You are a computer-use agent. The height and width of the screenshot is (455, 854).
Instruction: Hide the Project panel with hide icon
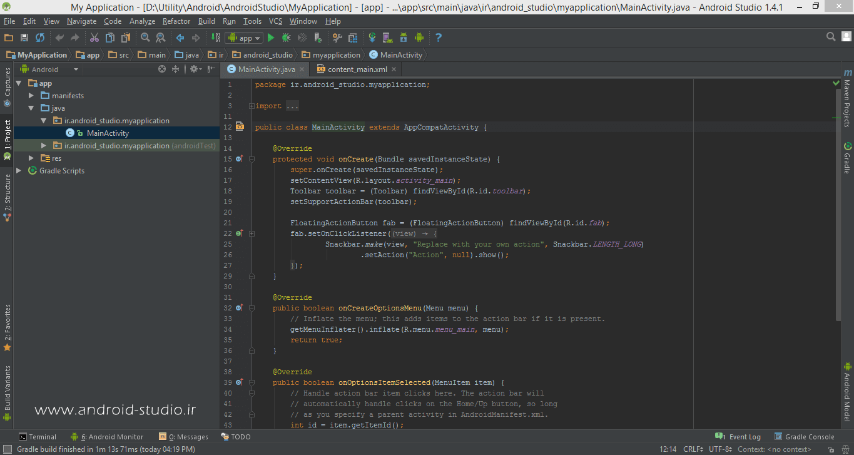(211, 69)
